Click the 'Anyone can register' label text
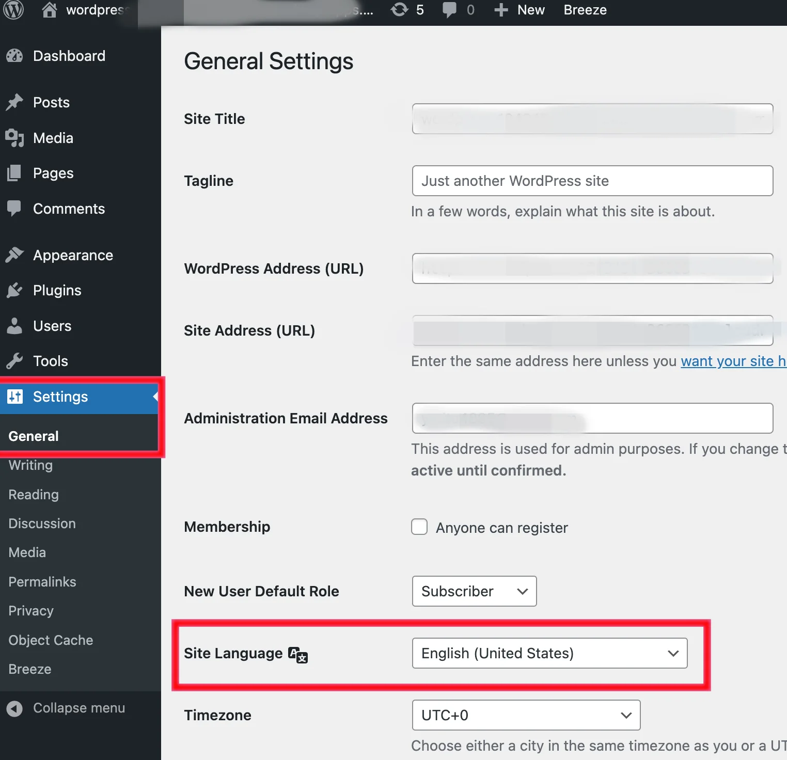Screen dimensions: 787x760 click(x=502, y=528)
